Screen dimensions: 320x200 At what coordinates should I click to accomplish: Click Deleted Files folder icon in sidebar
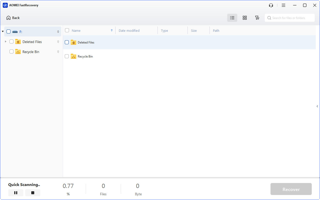click(x=18, y=41)
